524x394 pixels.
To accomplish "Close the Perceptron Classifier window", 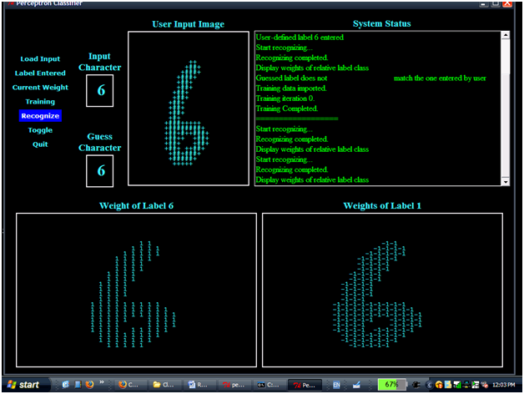I will coord(507,3).
